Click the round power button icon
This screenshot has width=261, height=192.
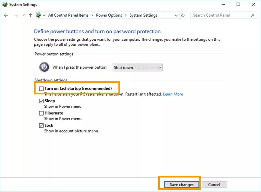tap(44, 67)
